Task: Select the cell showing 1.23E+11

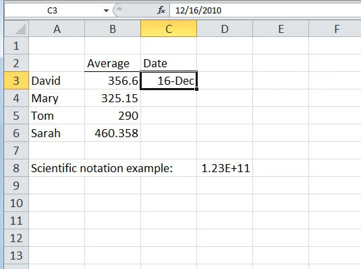Action: pos(225,168)
